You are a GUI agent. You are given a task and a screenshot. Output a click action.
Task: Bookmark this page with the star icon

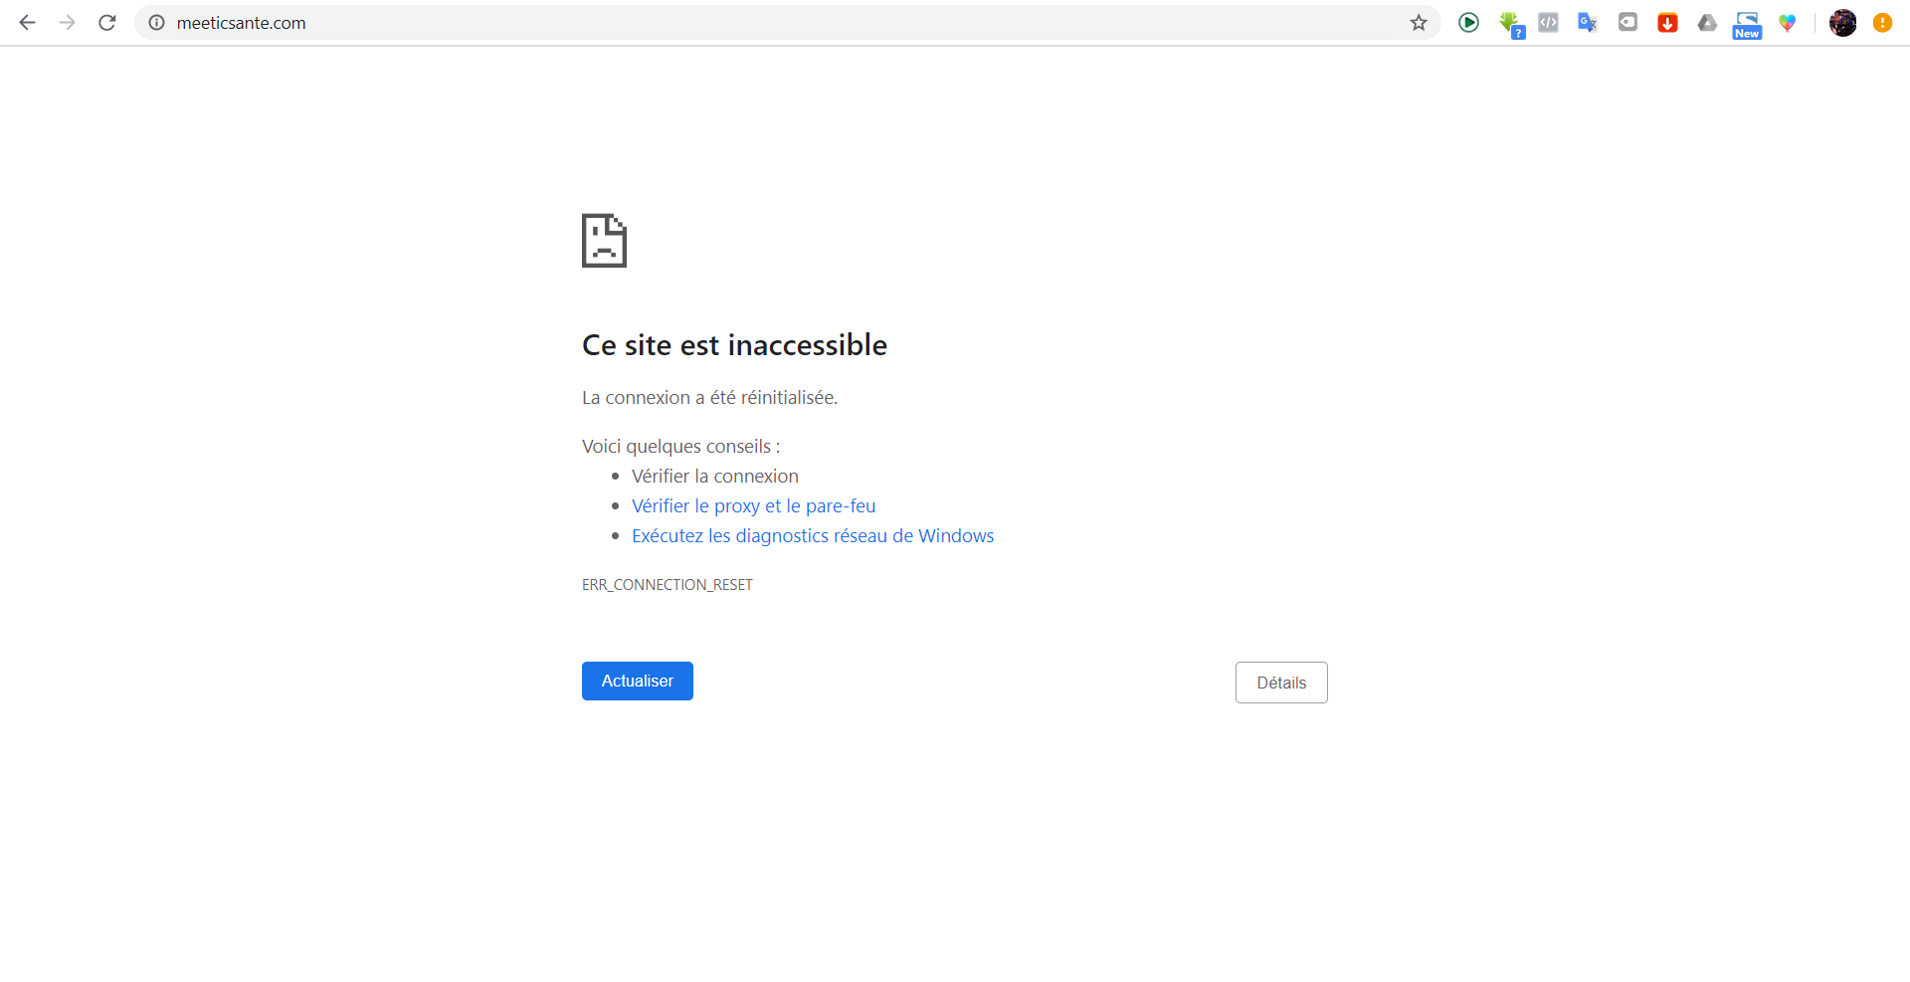(x=1419, y=22)
